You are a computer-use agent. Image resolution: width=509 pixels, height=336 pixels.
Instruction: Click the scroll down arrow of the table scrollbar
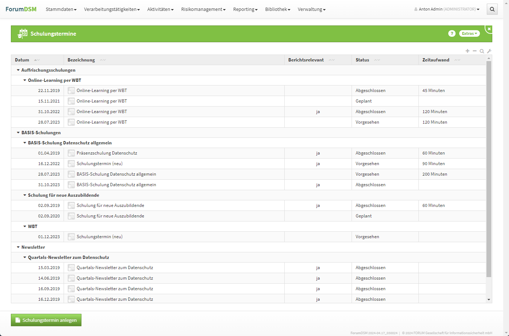(489, 300)
